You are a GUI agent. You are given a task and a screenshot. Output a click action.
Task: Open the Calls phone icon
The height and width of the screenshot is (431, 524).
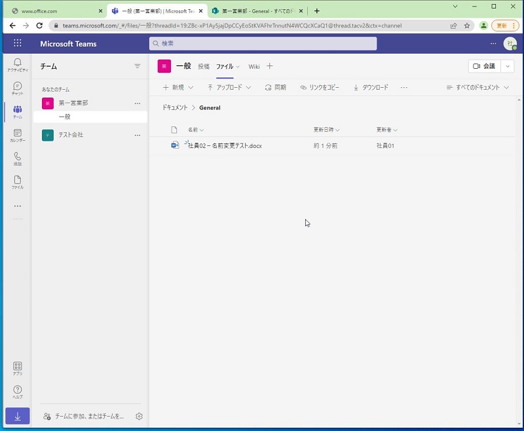pos(18,159)
